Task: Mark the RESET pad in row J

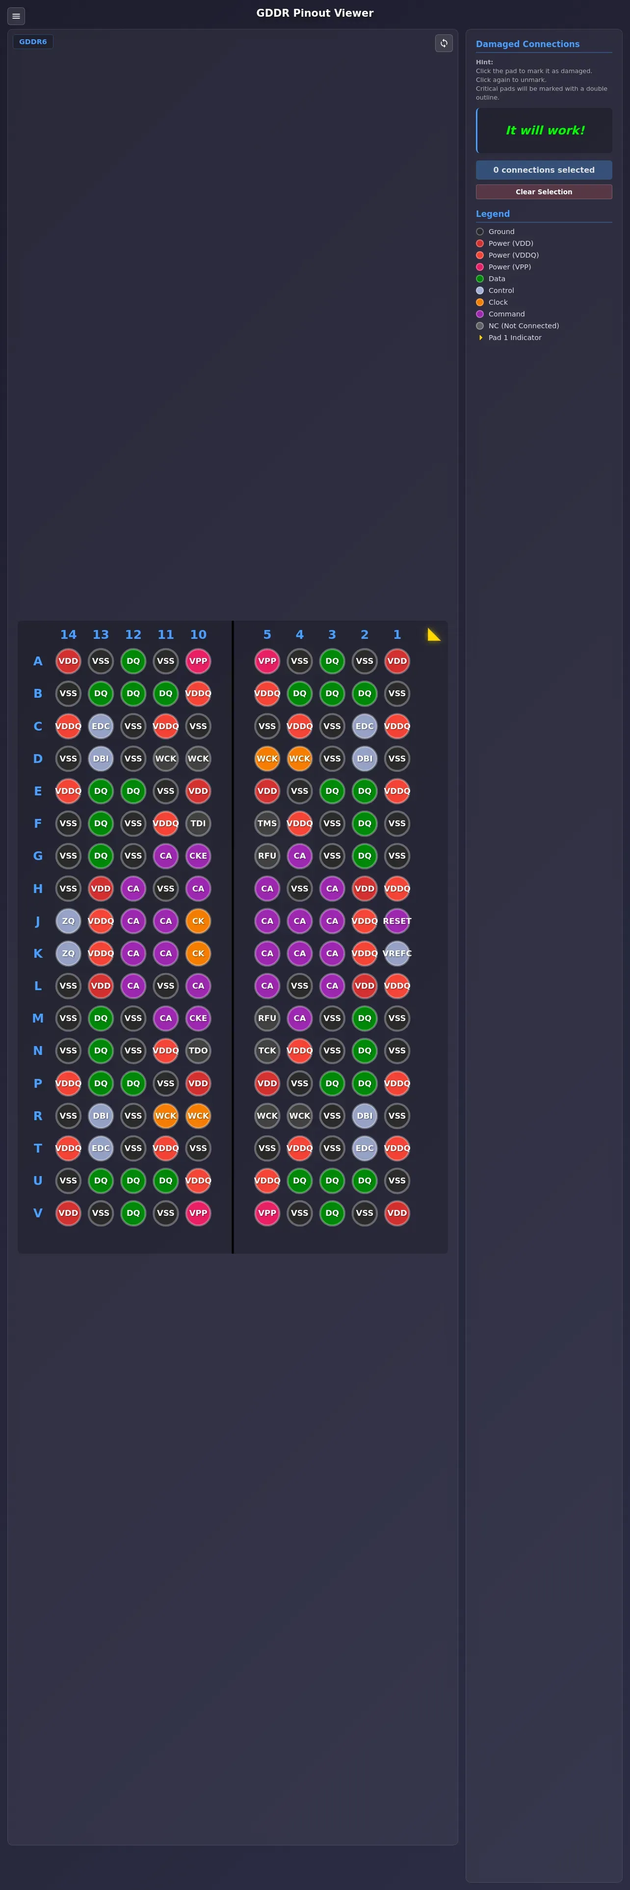Action: [397, 921]
